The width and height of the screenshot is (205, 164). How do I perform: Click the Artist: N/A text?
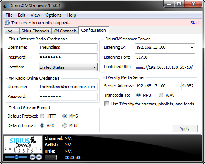pos(58,145)
